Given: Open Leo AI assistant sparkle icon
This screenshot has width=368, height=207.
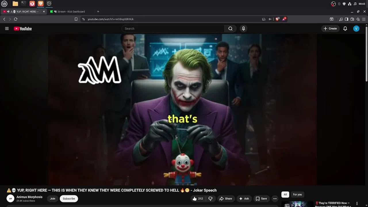Looking at the screenshot, I should point(358,19).
